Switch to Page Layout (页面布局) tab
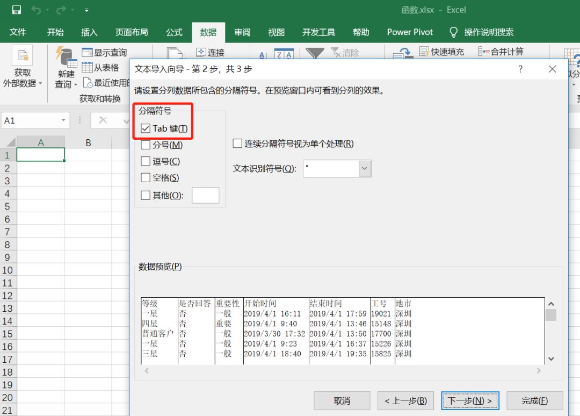Image resolution: width=580 pixels, height=416 pixels. click(x=132, y=32)
